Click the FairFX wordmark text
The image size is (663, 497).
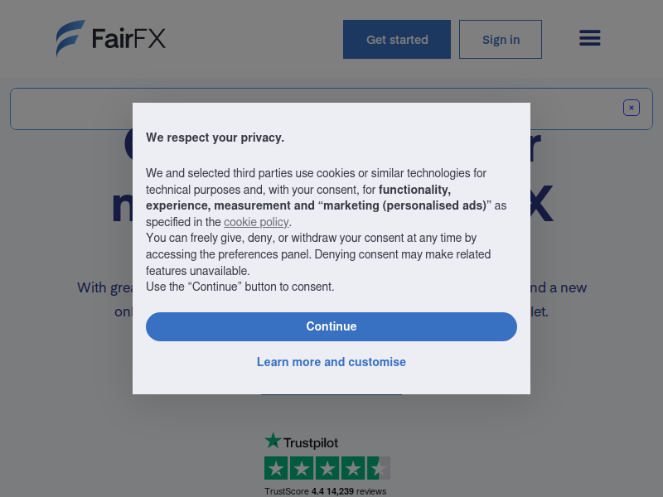[128, 38]
